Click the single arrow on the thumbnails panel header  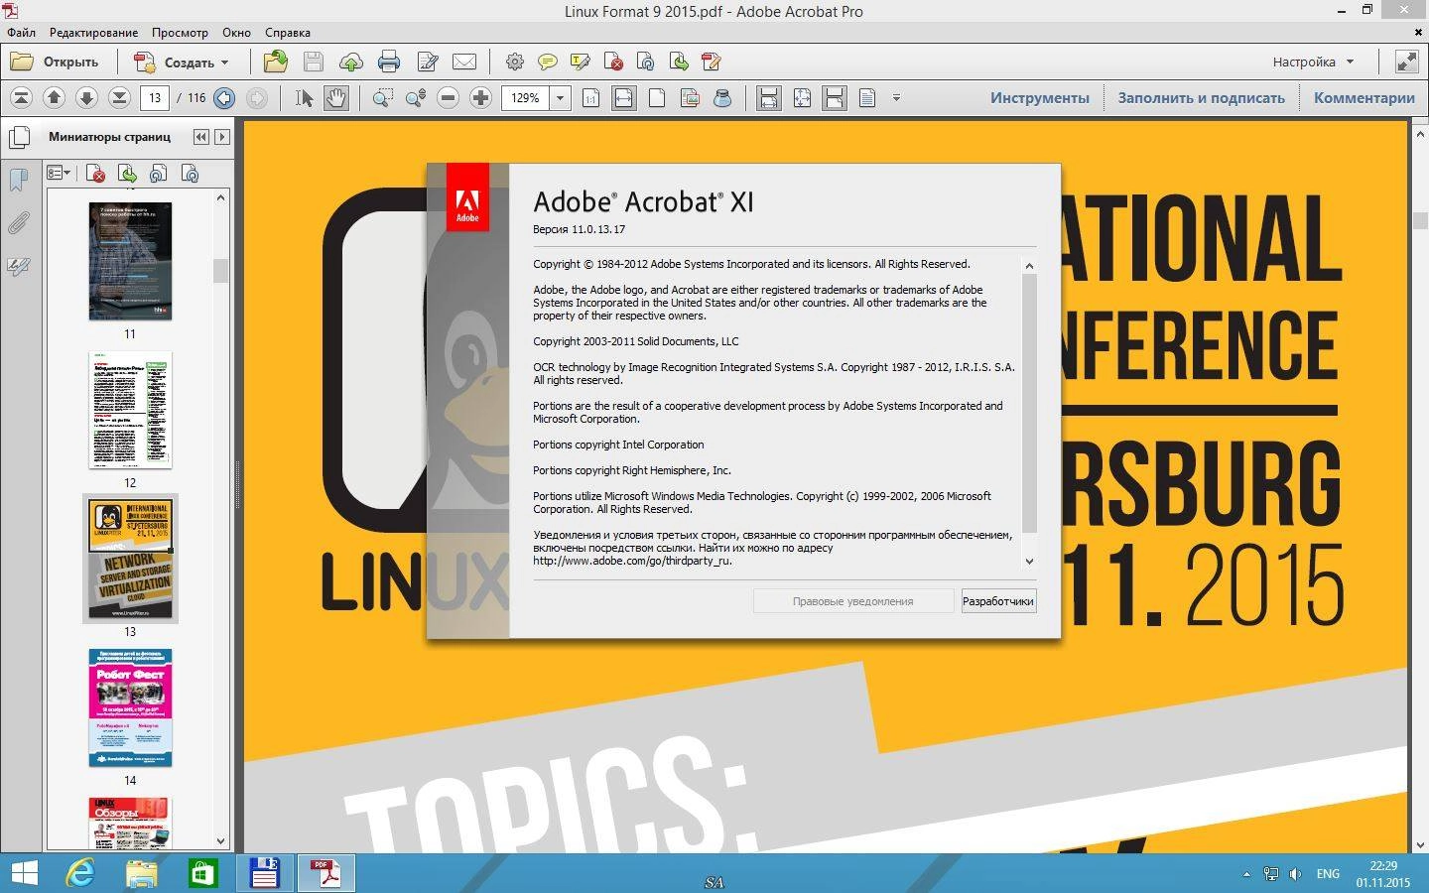click(x=222, y=137)
